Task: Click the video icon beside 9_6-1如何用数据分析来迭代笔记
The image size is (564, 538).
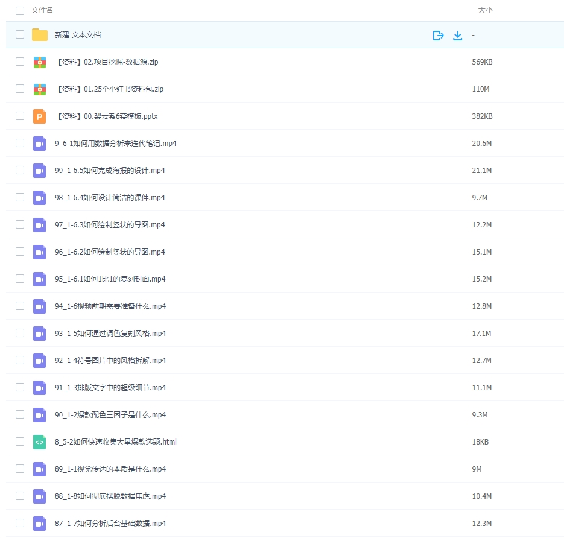Action: click(40, 143)
